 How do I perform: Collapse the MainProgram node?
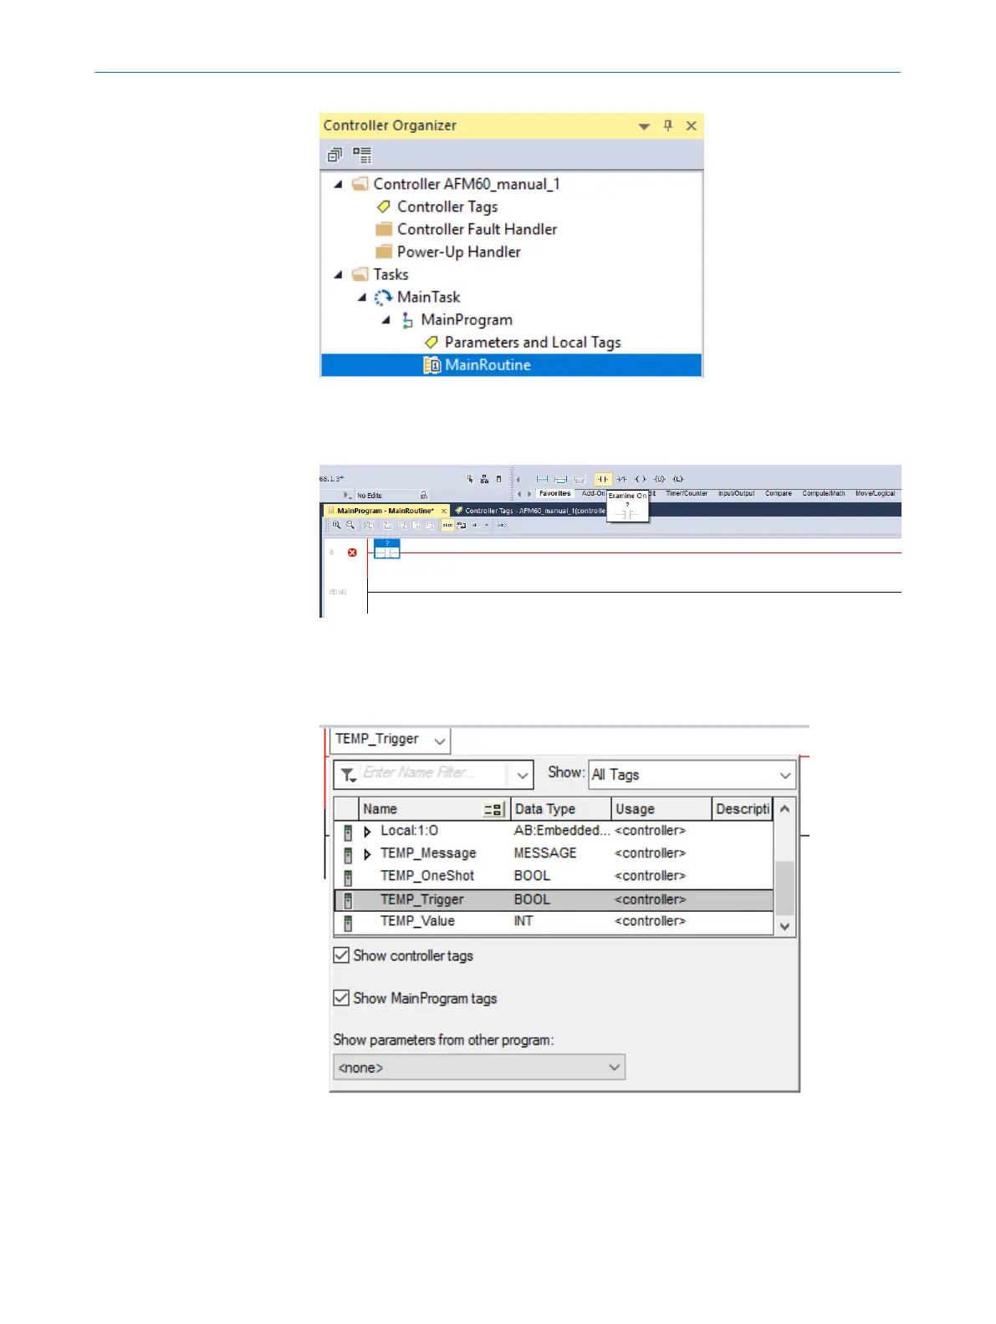(x=386, y=319)
